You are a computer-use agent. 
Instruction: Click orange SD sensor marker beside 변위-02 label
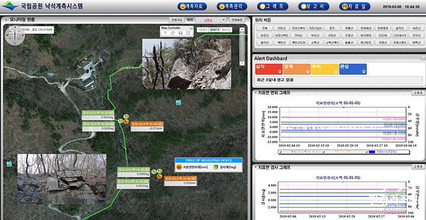[160, 176]
